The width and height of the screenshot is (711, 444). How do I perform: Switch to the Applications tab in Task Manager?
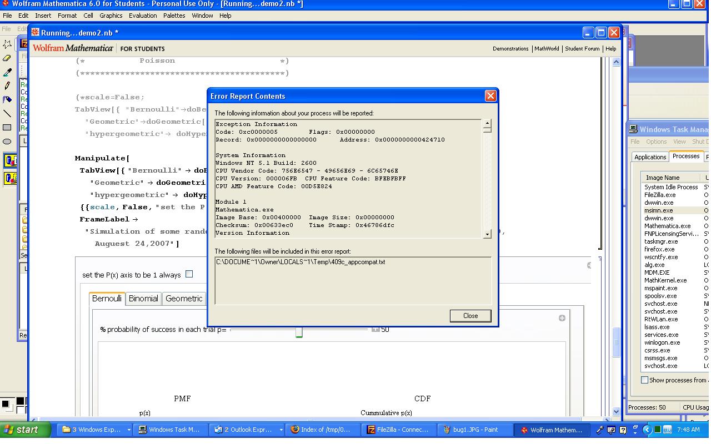(x=650, y=157)
